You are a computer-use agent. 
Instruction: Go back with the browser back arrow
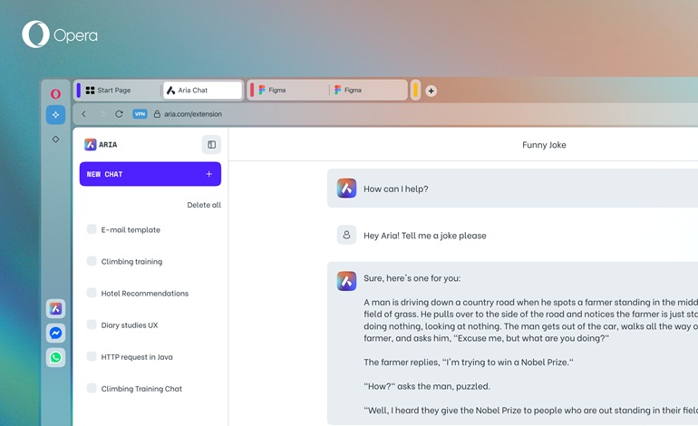pyautogui.click(x=83, y=114)
